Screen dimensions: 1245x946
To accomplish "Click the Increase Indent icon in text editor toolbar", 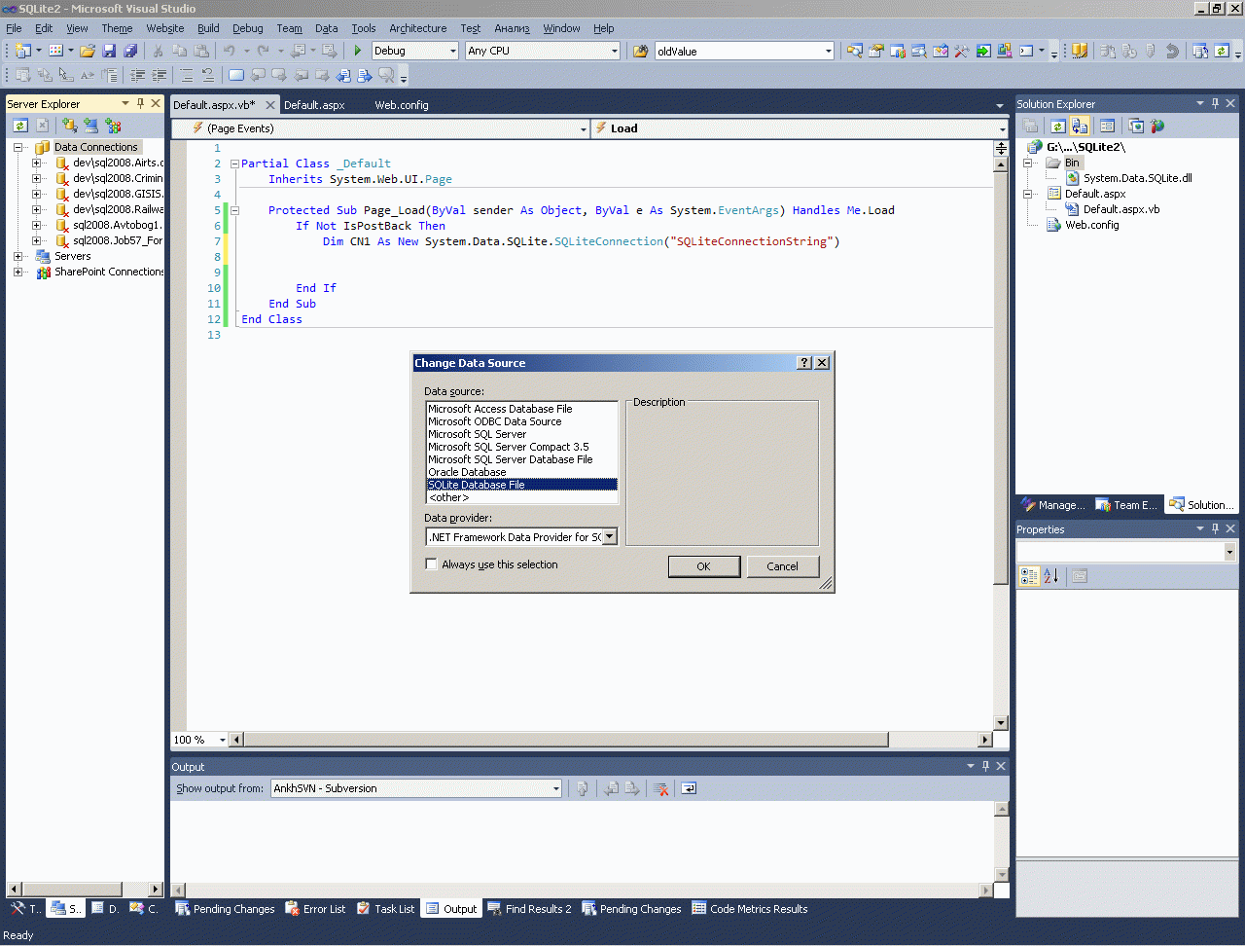I will [160, 75].
